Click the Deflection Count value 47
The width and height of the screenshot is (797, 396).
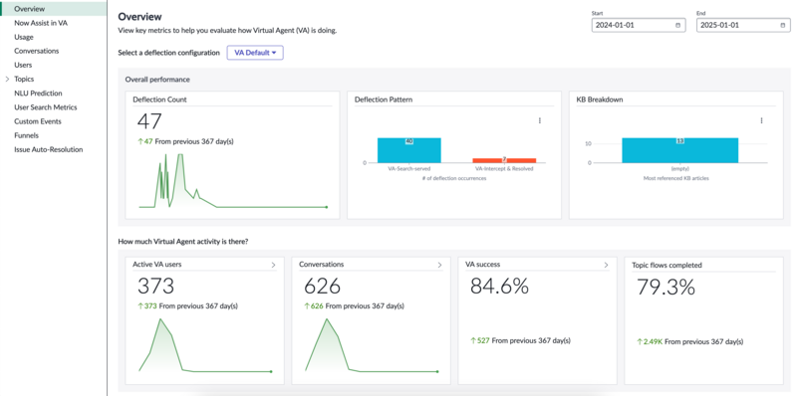point(149,121)
